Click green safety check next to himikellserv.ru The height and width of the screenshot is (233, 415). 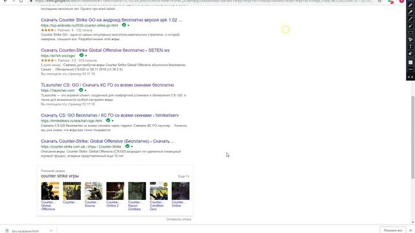point(108,120)
